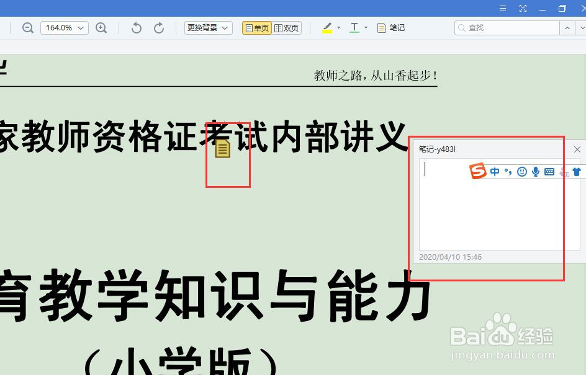
Task: Open the 更换背景 dropdown
Action: (x=208, y=28)
